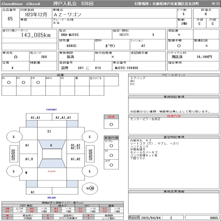Click the windshield area marked A
Image resolution: width=221 pixels, height=221 pixels.
52,144
